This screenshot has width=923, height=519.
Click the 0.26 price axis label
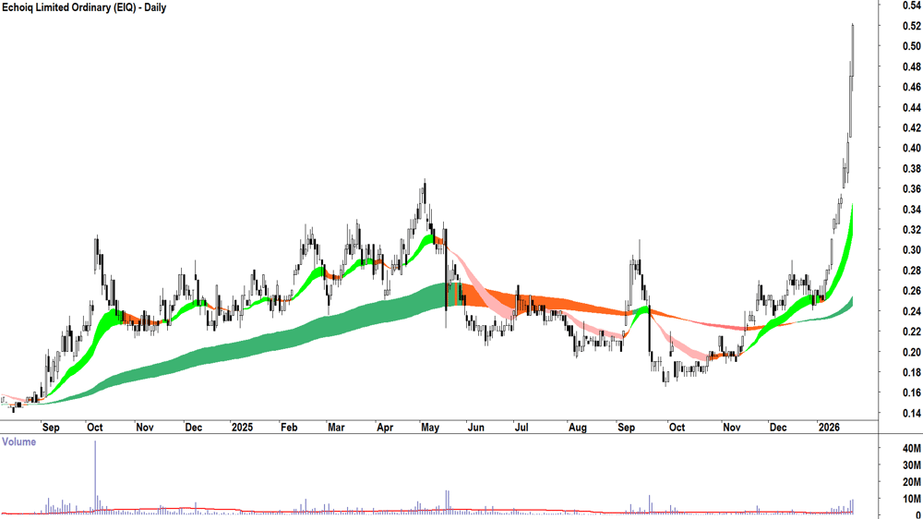click(911, 291)
